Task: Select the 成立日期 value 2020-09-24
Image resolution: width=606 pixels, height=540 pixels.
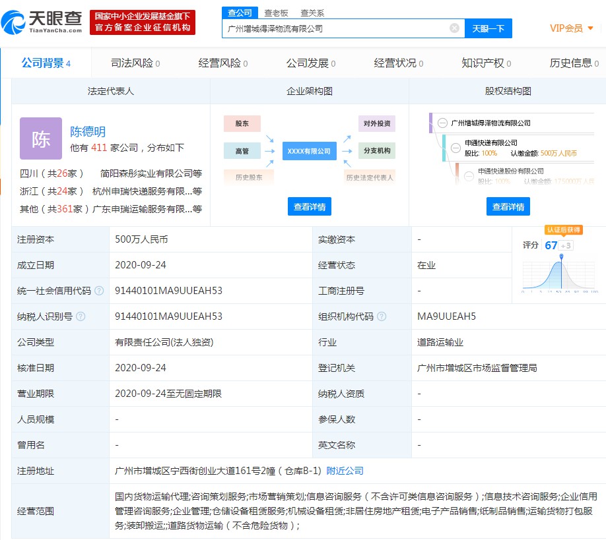Action: click(x=141, y=265)
